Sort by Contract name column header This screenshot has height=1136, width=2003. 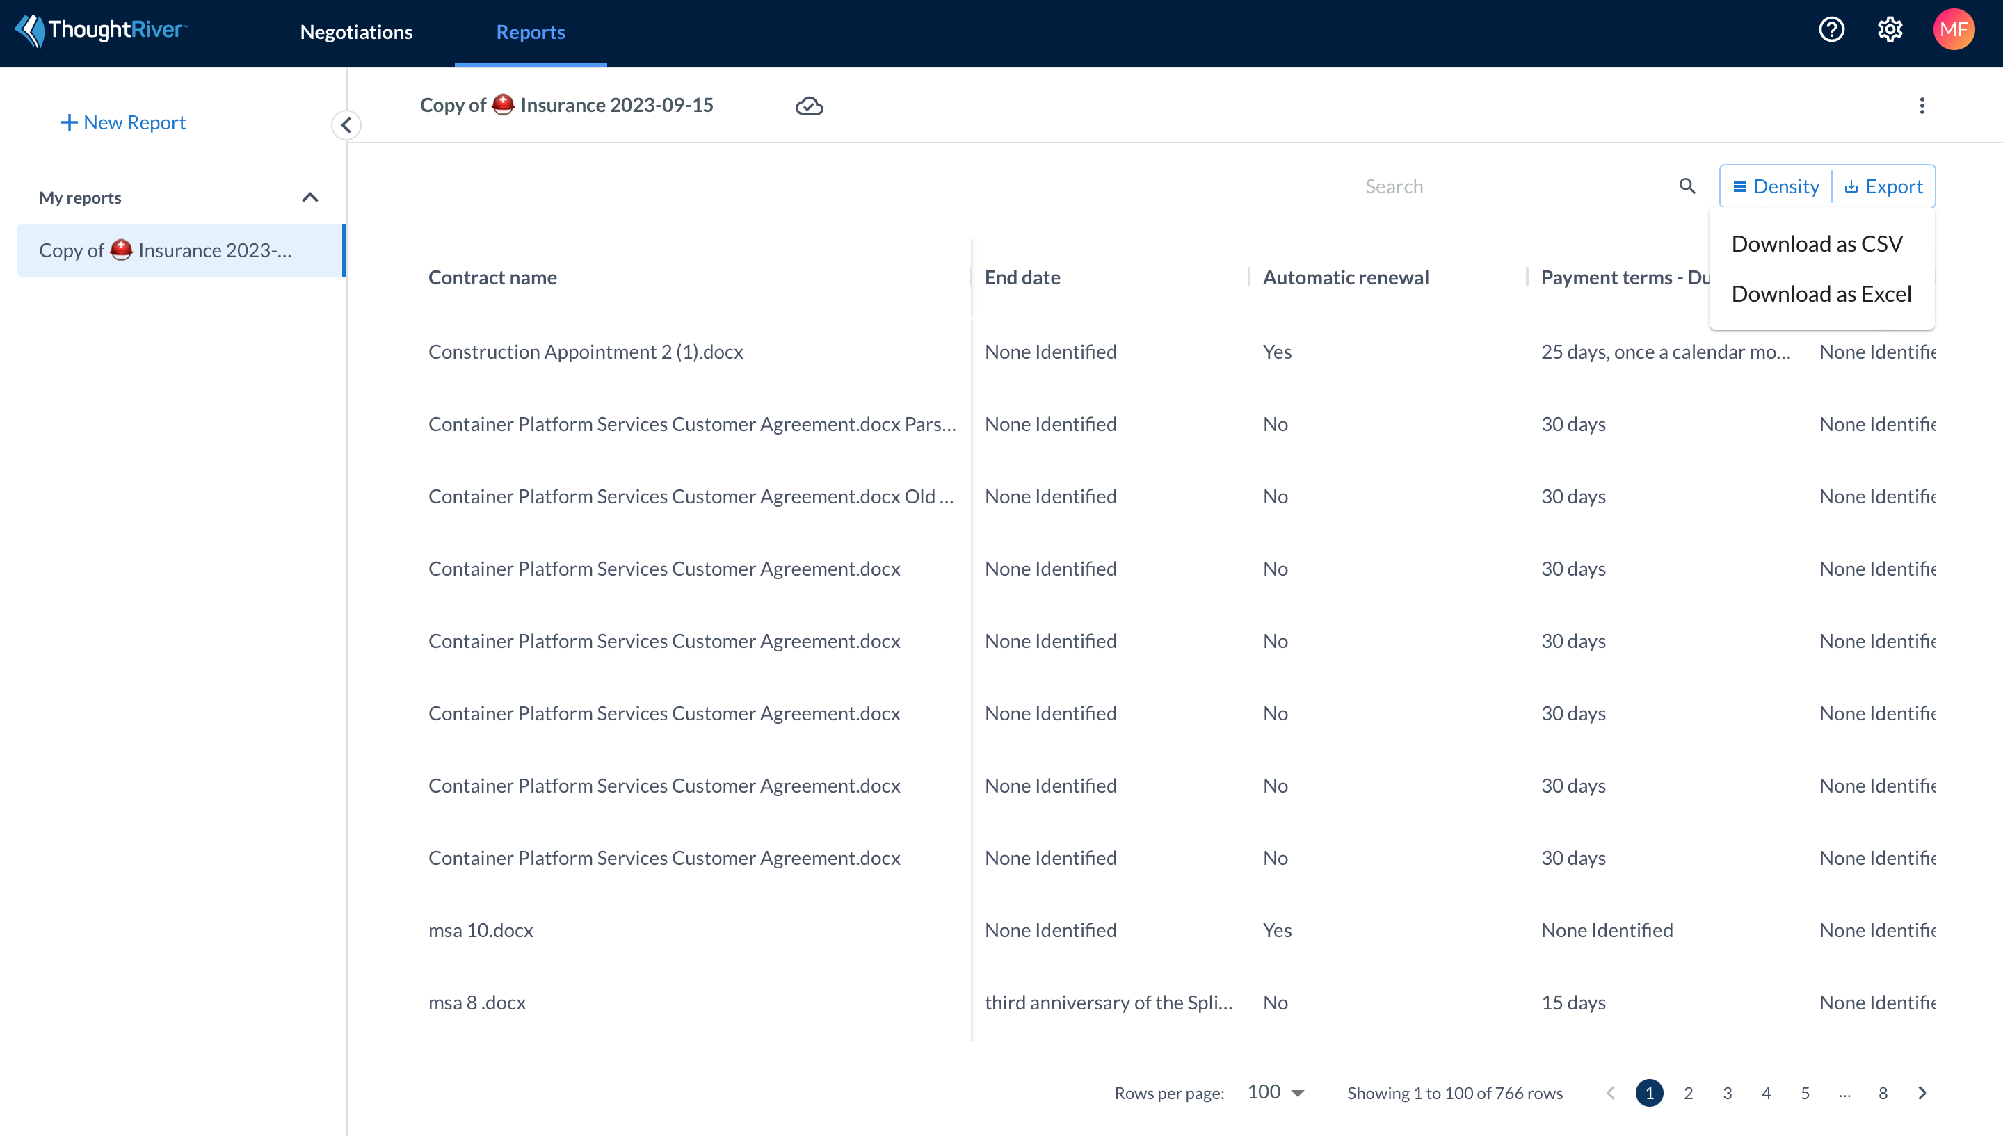(492, 278)
